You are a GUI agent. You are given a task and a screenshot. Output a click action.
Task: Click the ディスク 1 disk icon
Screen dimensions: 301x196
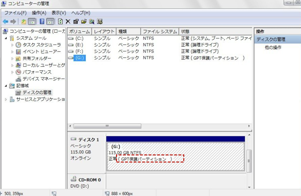coord(74,139)
